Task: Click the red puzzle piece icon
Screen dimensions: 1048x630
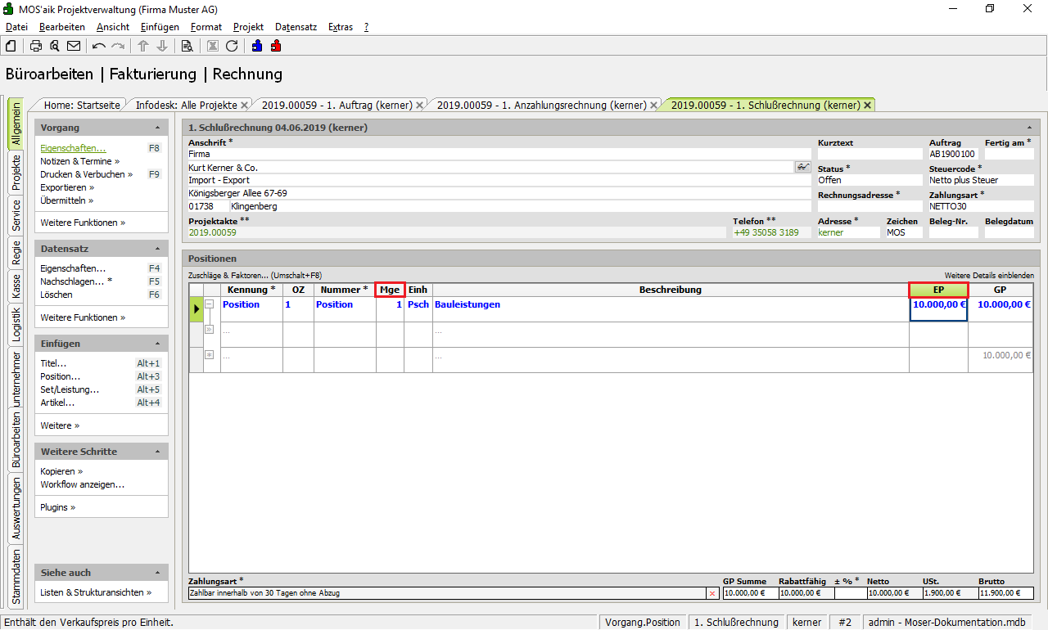Action: (276, 46)
